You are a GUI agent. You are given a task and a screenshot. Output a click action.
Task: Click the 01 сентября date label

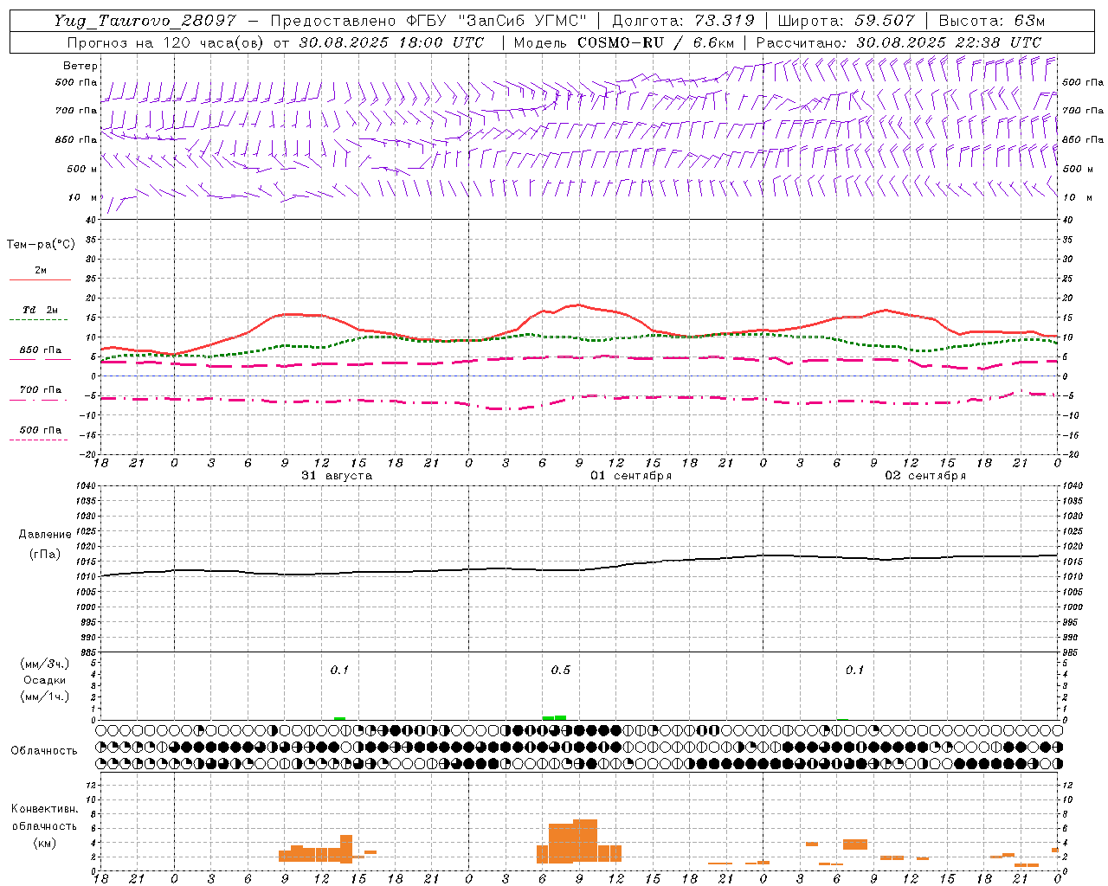(x=631, y=476)
